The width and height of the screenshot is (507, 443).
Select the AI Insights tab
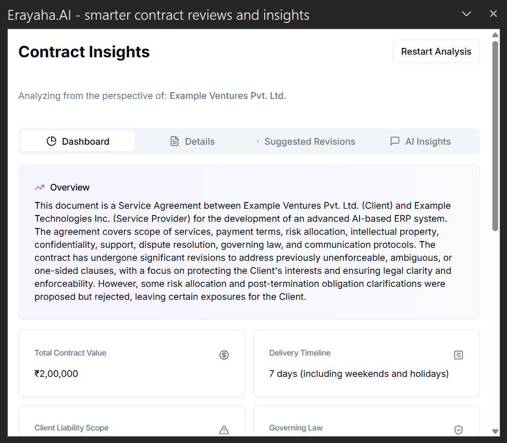pyautogui.click(x=421, y=141)
